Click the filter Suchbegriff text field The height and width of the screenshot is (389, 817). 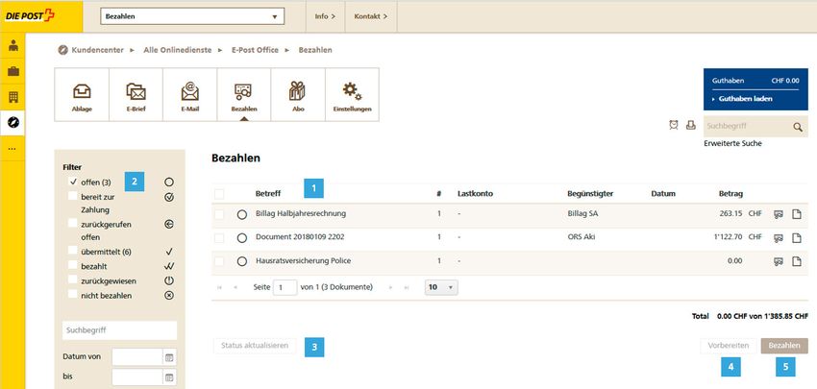tap(119, 329)
